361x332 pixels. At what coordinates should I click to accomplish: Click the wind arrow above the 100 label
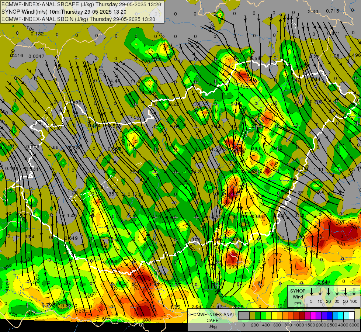coord(354,291)
